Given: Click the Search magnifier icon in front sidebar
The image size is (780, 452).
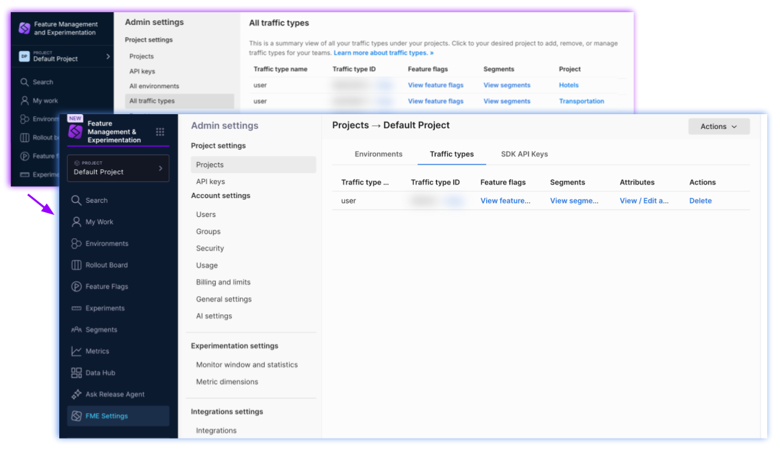Looking at the screenshot, I should [77, 200].
